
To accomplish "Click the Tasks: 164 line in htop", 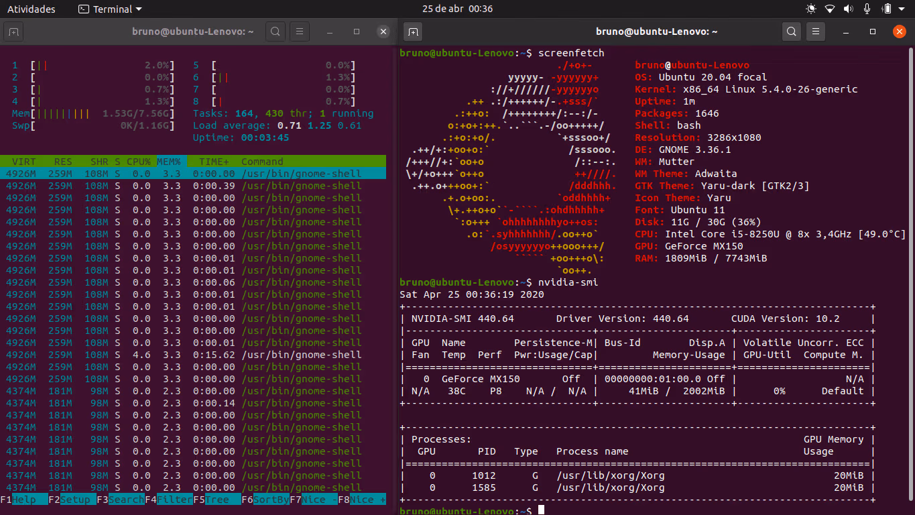I will (284, 113).
